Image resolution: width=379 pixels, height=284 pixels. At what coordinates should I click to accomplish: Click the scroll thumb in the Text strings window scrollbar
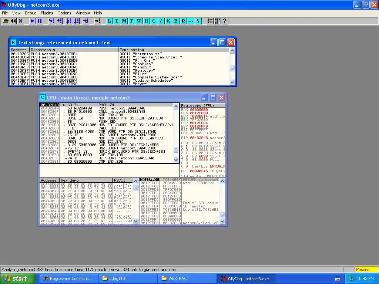232,68
